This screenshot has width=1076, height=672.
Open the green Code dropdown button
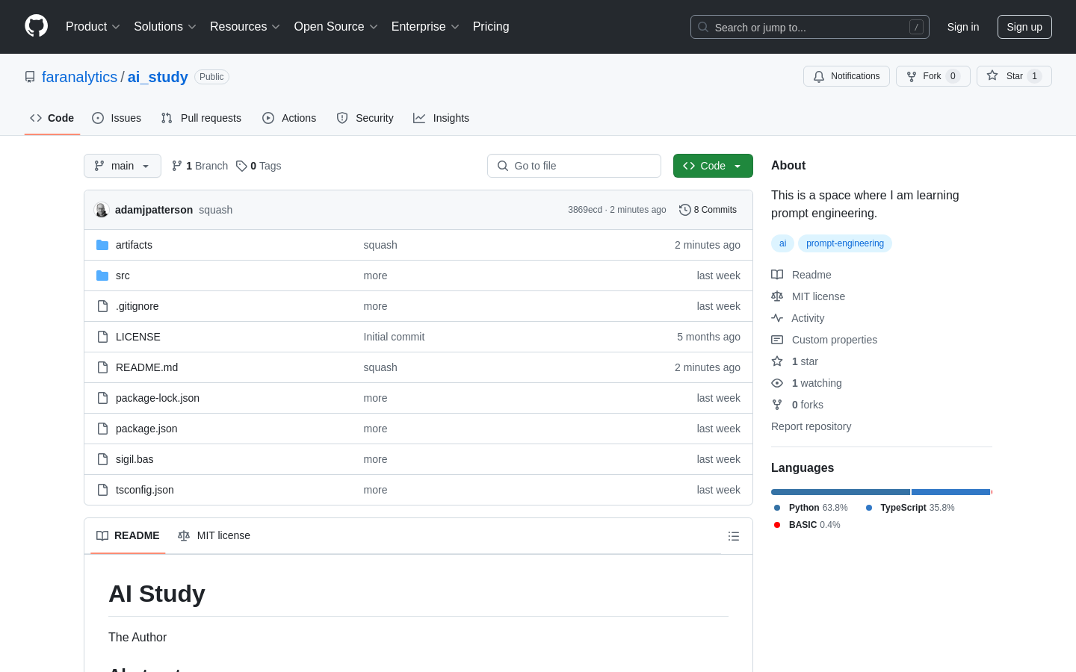pyautogui.click(x=713, y=166)
